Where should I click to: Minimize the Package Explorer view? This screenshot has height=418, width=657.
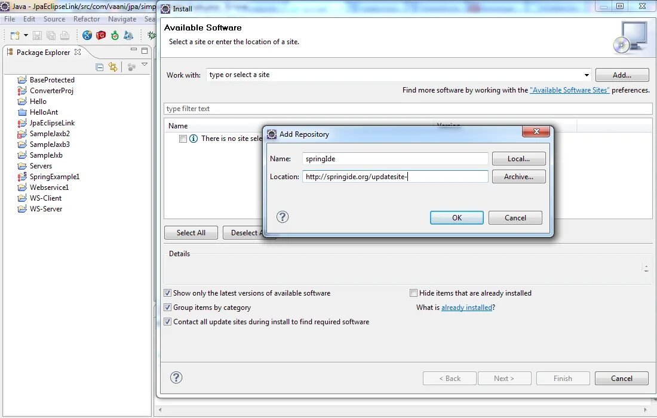pyautogui.click(x=134, y=50)
